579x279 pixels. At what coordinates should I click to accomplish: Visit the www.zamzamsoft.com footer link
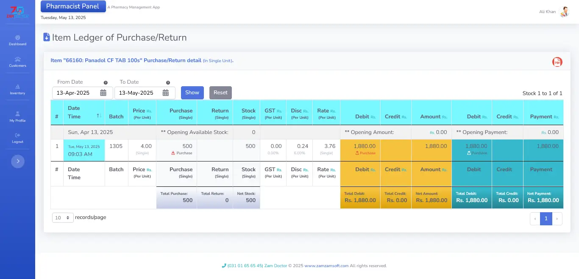326,266
